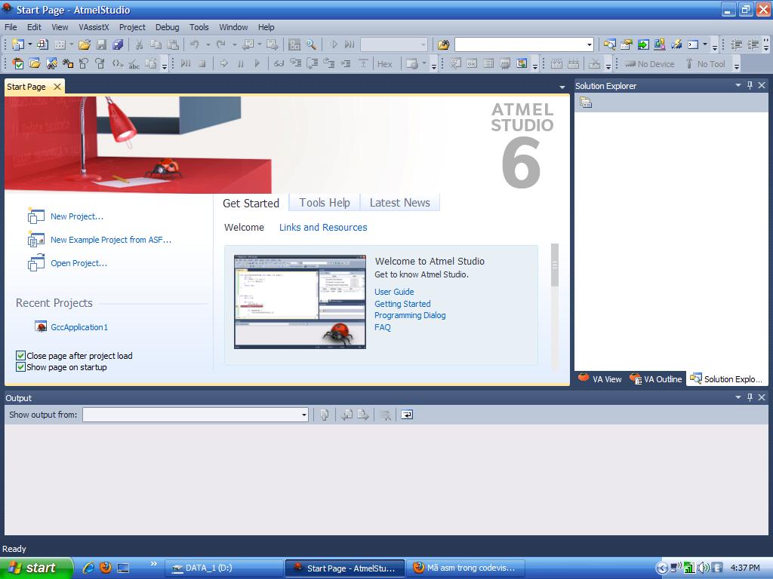773x579 pixels.
Task: Click the VAssistX find references binoculars icon
Action: coord(67,63)
